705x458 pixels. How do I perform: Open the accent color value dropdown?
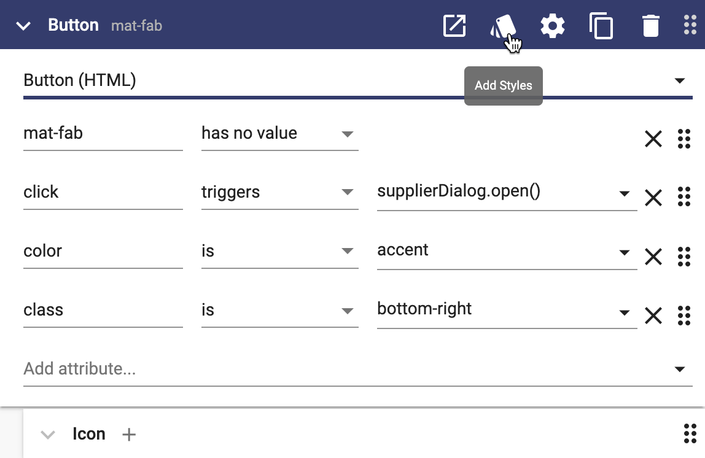(625, 252)
